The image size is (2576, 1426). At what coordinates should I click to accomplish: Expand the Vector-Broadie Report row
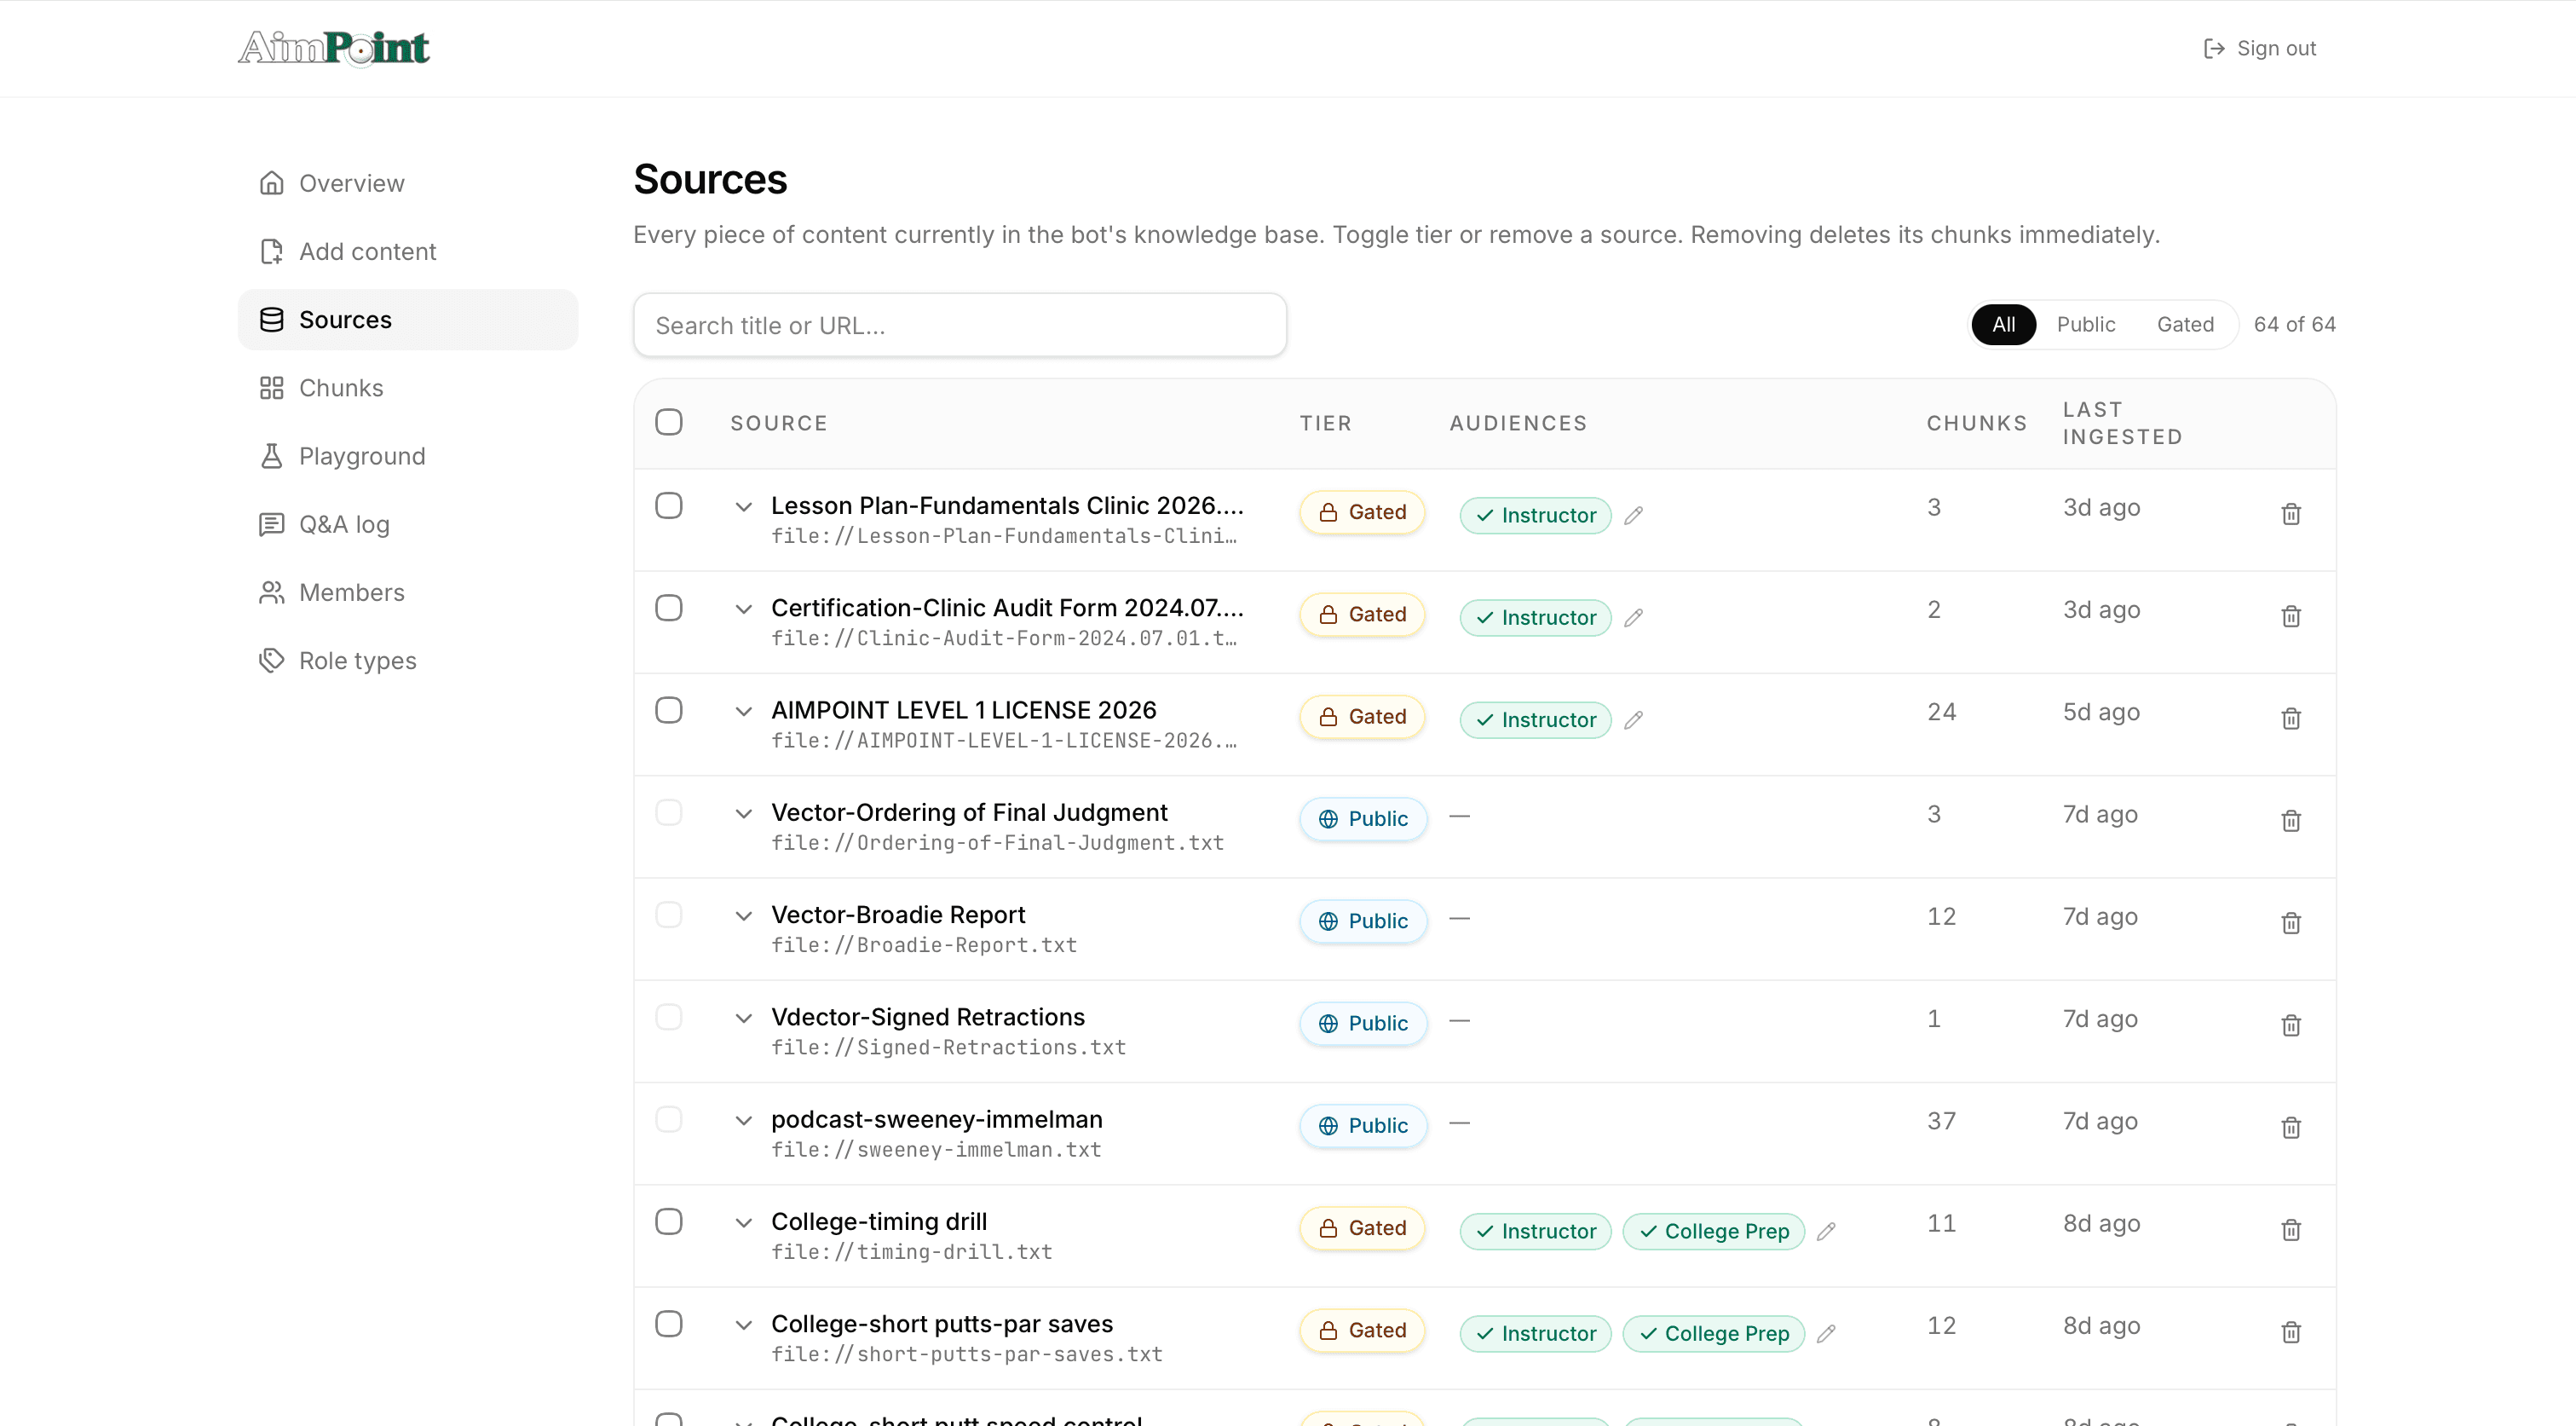[x=743, y=916]
